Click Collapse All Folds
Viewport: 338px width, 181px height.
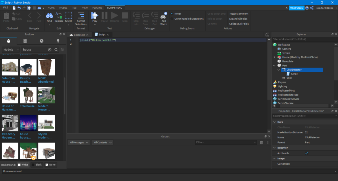click(239, 24)
